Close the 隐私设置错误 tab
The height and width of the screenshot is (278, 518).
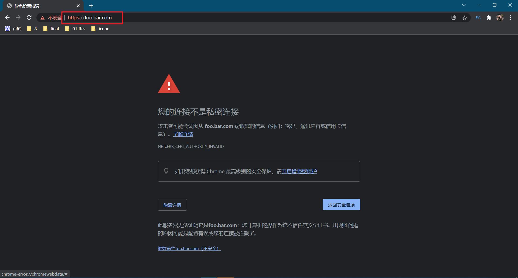click(78, 6)
